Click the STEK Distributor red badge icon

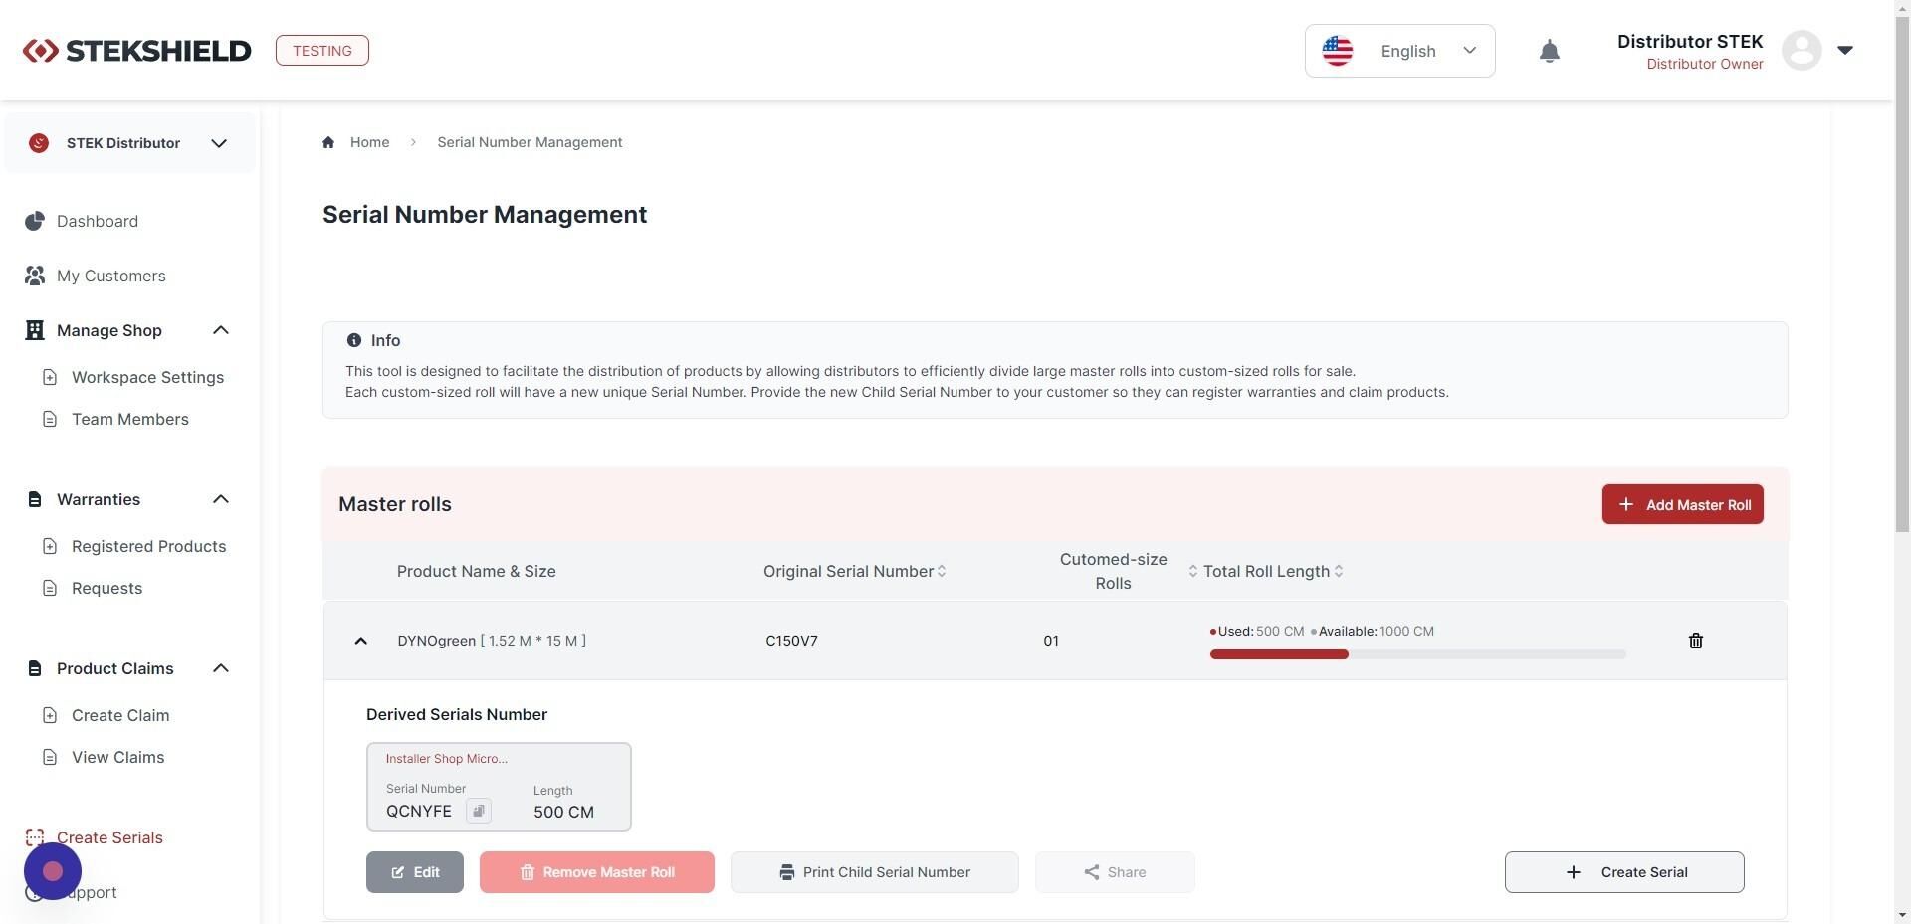pos(39,143)
